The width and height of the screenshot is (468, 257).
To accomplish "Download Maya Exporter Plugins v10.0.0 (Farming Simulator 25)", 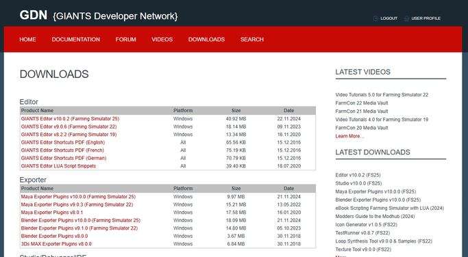I will point(78,197).
